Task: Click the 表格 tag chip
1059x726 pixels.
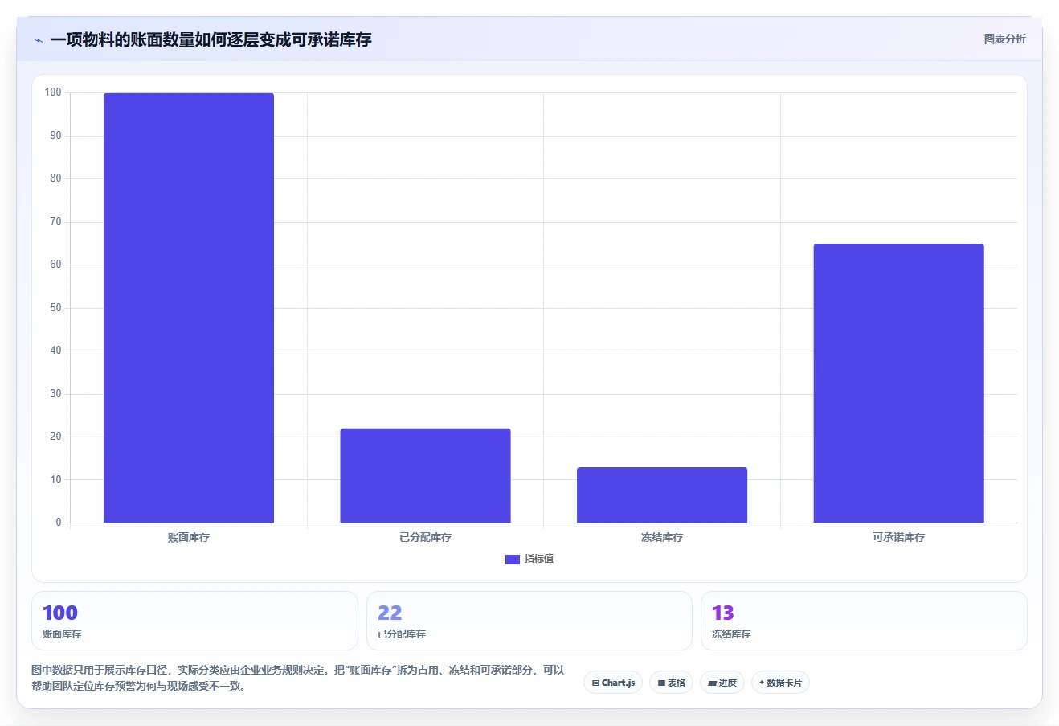Action: point(671,683)
